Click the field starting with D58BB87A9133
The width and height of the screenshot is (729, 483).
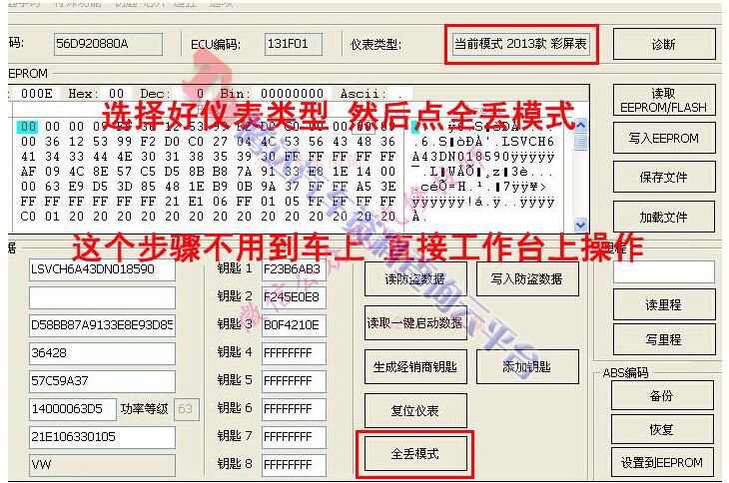(x=102, y=325)
